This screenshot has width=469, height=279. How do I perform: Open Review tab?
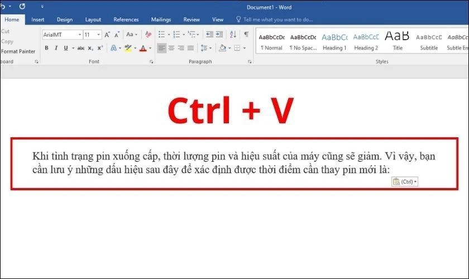(x=192, y=20)
